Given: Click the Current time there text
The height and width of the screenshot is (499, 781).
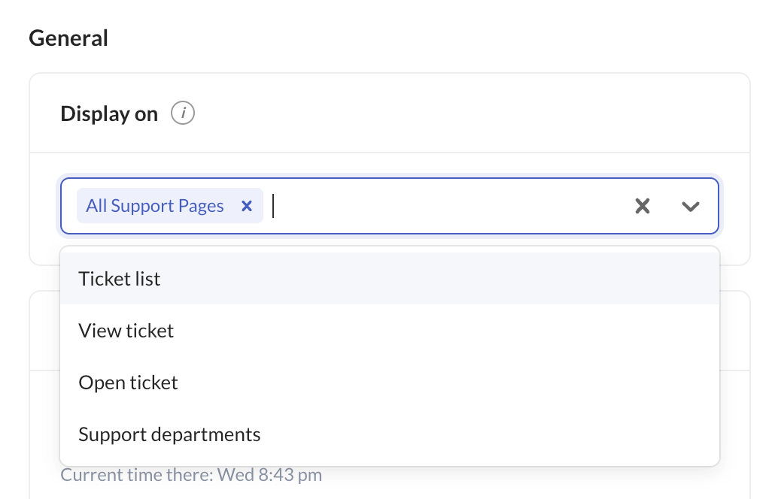Looking at the screenshot, I should [191, 475].
